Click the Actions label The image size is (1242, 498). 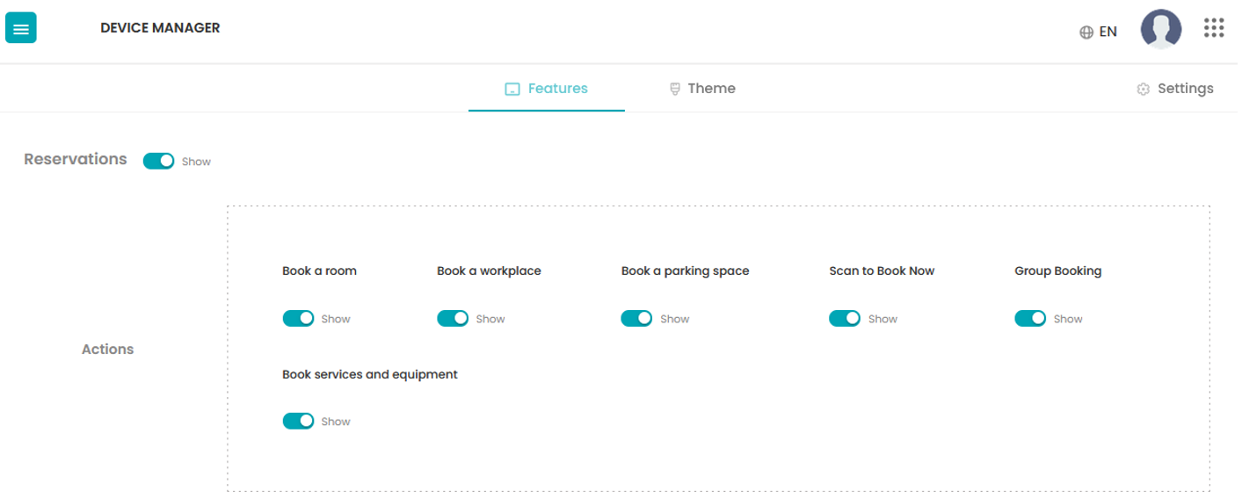pyautogui.click(x=108, y=349)
